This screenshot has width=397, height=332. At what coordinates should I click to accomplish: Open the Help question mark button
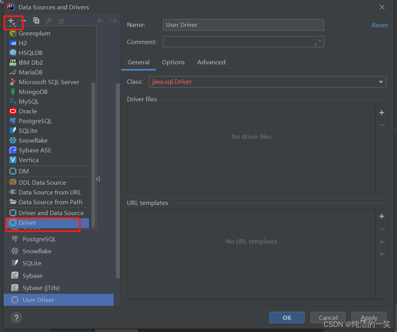16,318
